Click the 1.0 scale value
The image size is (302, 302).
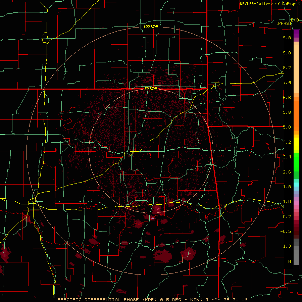coord(287,202)
